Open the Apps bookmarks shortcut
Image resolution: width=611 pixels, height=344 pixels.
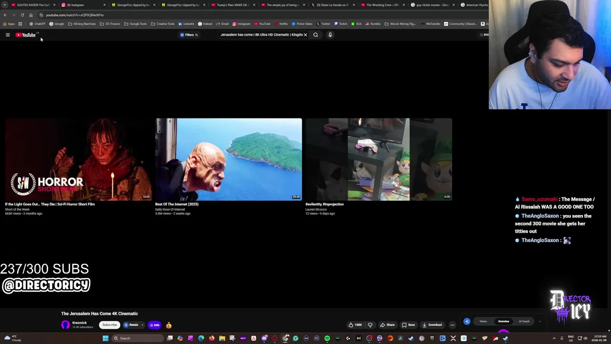(9, 24)
